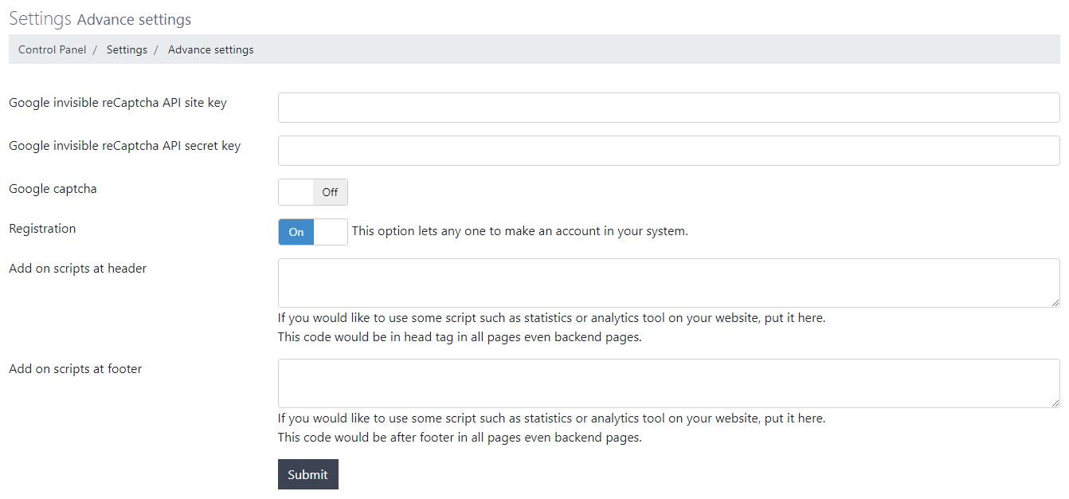Click the footer scripts textarea resize handle
This screenshot has height=499, width=1069.
point(1055,403)
